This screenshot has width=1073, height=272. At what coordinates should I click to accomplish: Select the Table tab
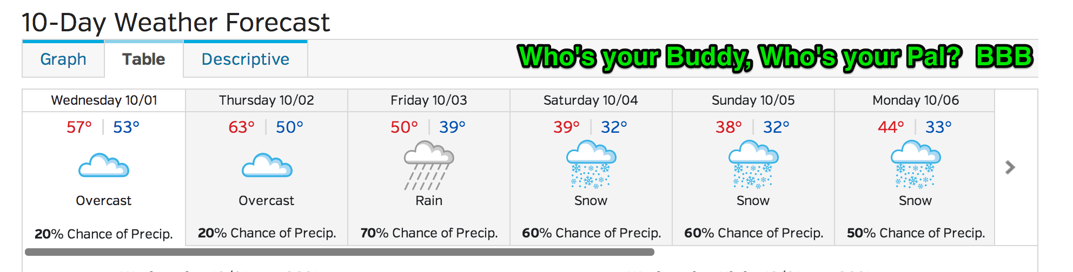pyautogui.click(x=144, y=59)
